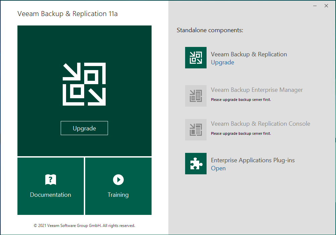
Task: Select the Veeam Backup Enterprise Manager title
Action: point(257,90)
